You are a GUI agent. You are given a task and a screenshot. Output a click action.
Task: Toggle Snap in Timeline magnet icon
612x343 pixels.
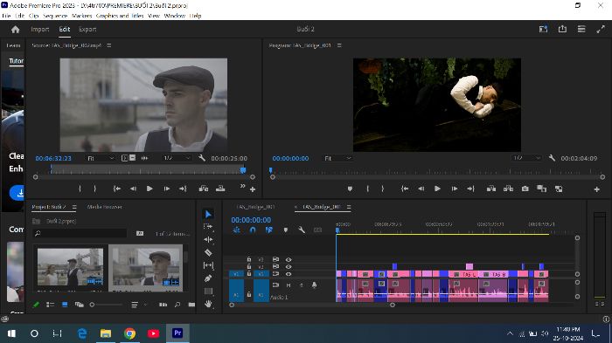[253, 230]
